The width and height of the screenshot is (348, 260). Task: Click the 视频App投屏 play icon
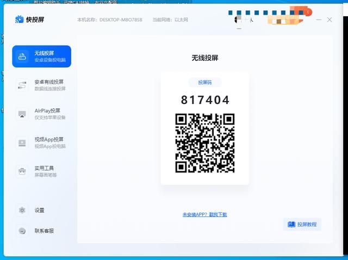(x=22, y=143)
